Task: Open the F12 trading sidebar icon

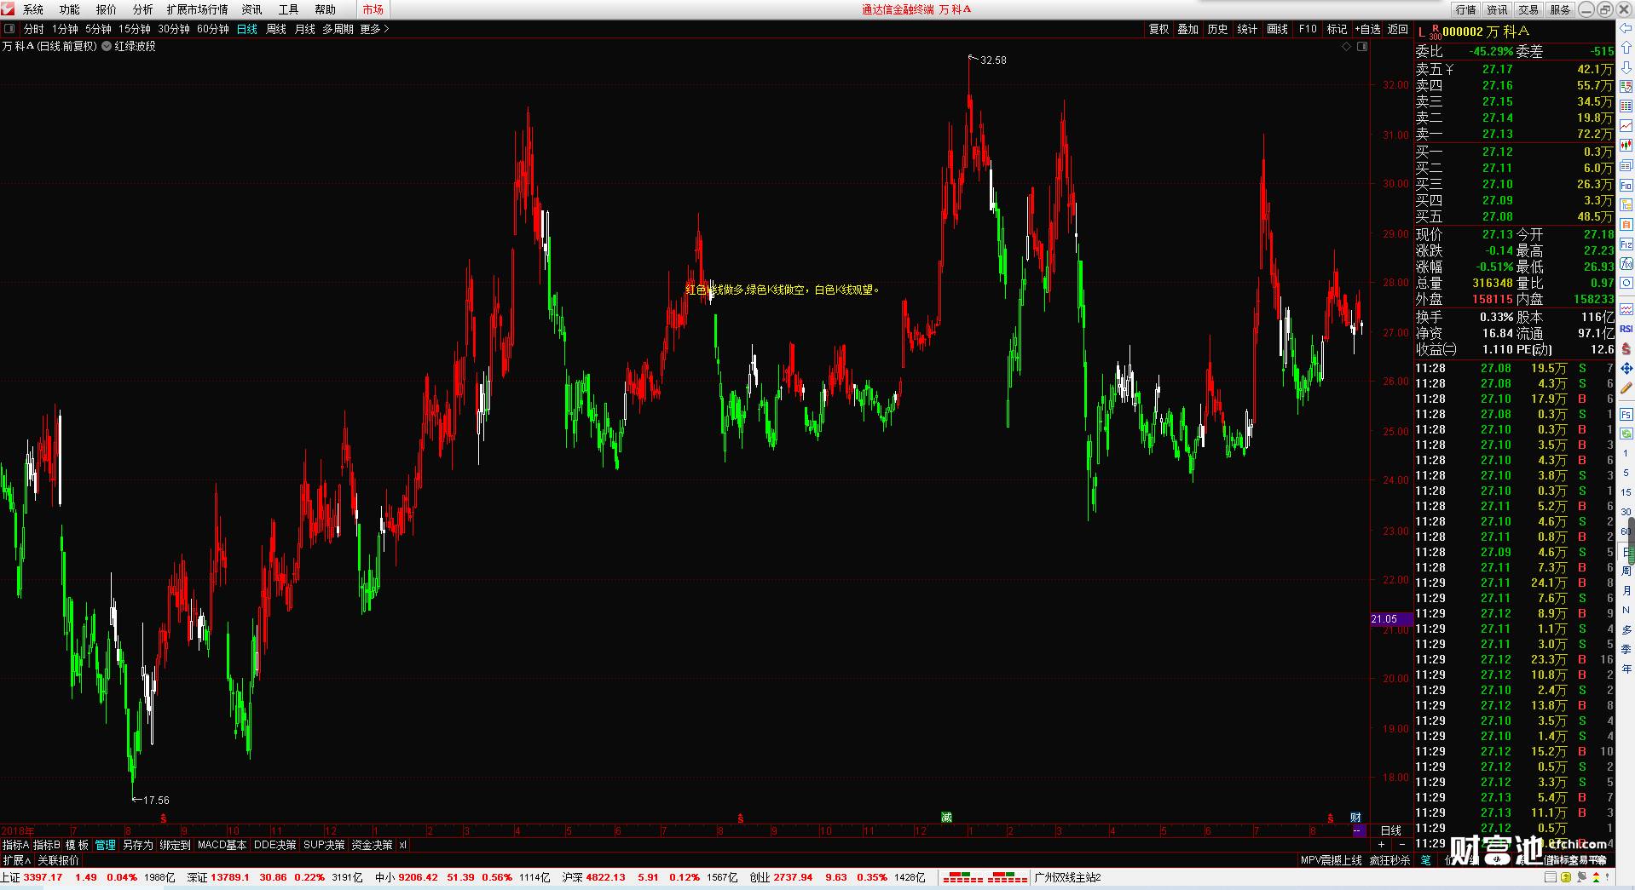Action: point(1626,244)
